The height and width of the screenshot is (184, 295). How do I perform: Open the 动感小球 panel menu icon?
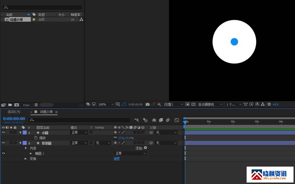tap(56, 112)
